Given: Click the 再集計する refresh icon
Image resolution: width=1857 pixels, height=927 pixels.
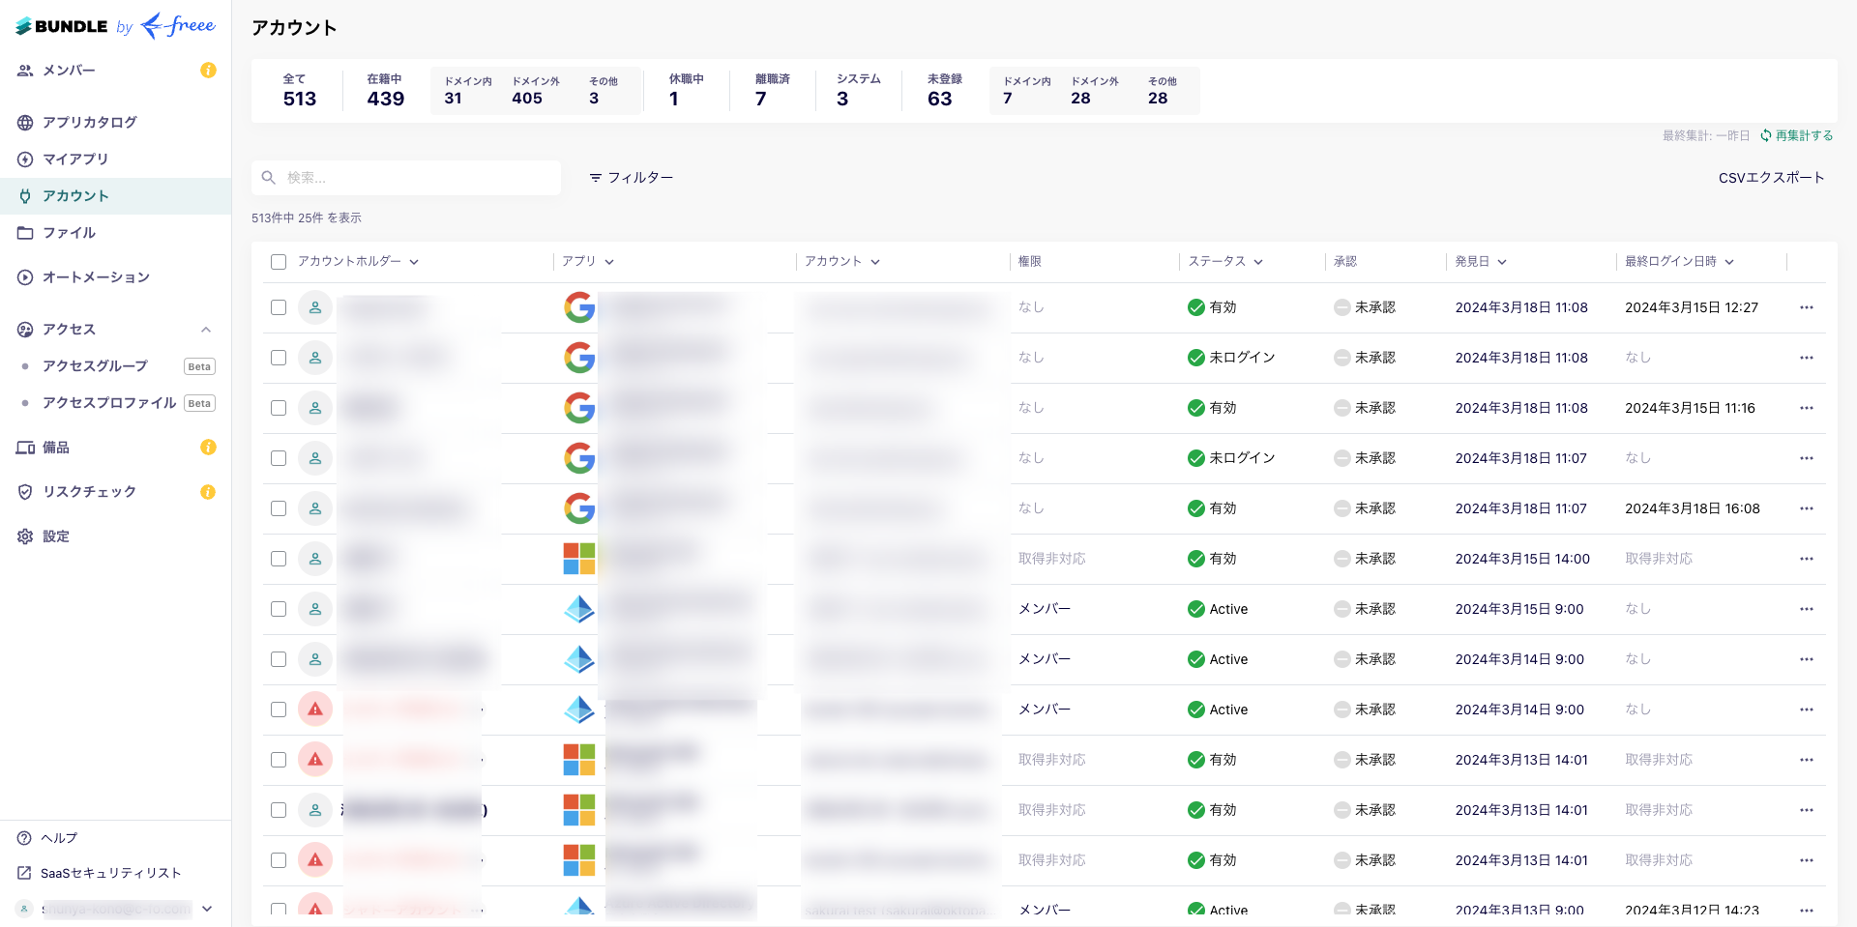Looking at the screenshot, I should pos(1765,135).
